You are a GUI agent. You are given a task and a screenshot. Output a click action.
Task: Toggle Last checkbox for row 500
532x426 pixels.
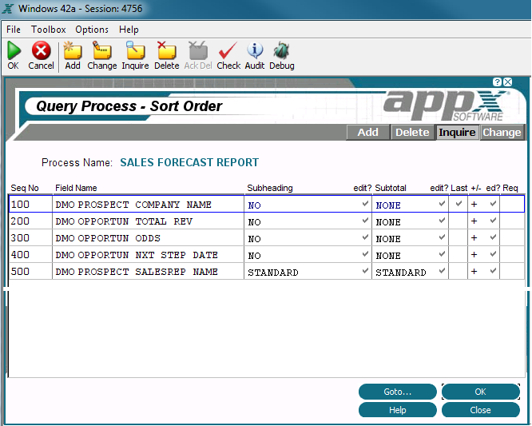459,271
